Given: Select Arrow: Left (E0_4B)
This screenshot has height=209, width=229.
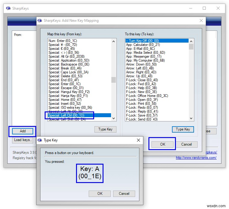Looking at the screenshot, I should click(157, 68).
